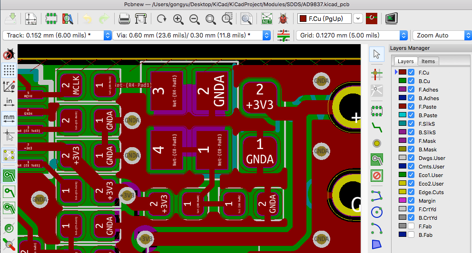
Task: Enable the B.Fab layer checkbox
Action: (x=411, y=234)
